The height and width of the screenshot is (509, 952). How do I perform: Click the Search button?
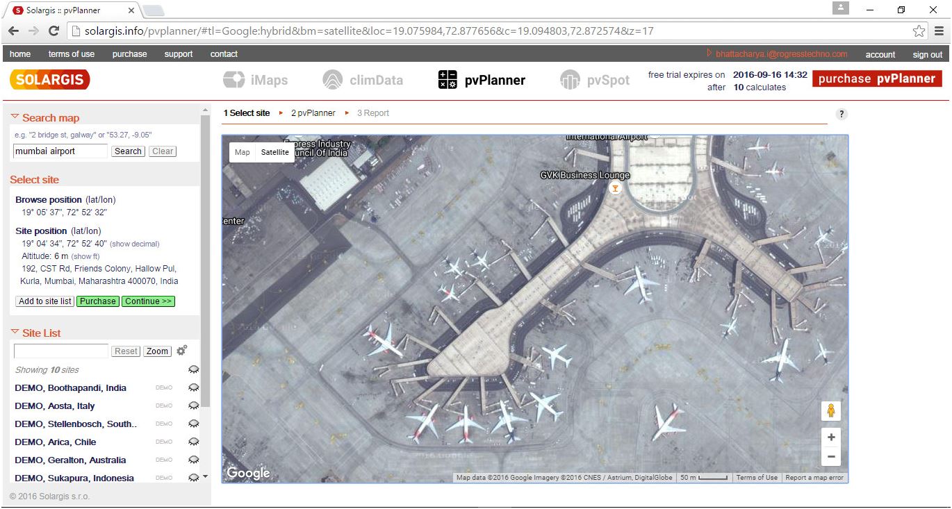click(x=128, y=151)
